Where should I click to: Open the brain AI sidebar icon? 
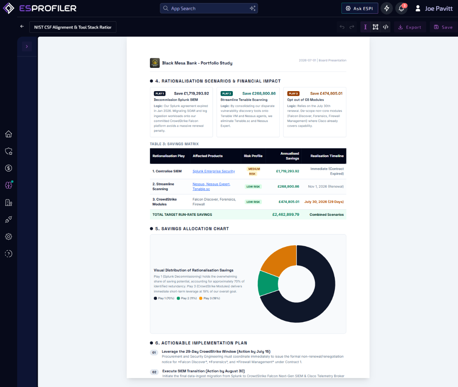point(8,185)
